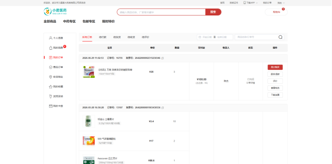Click the 土霉素片 product name
This screenshot has width=332, height=164.
click(x=106, y=119)
